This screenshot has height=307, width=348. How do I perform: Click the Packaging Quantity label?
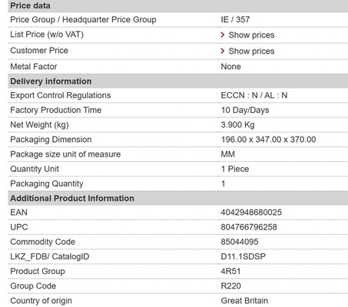point(47,183)
